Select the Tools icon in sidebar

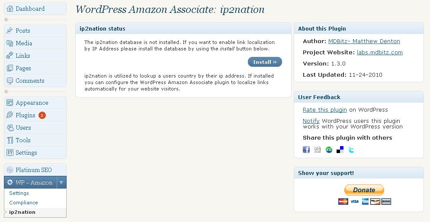[x=10, y=140]
